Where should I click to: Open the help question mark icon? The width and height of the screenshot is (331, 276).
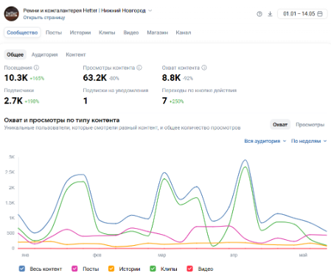259,14
